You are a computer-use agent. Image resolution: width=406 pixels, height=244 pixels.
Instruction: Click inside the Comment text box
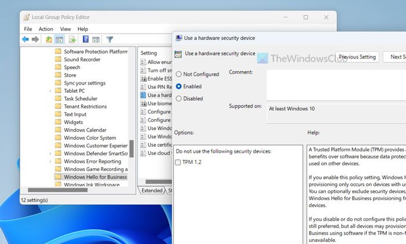click(336, 85)
